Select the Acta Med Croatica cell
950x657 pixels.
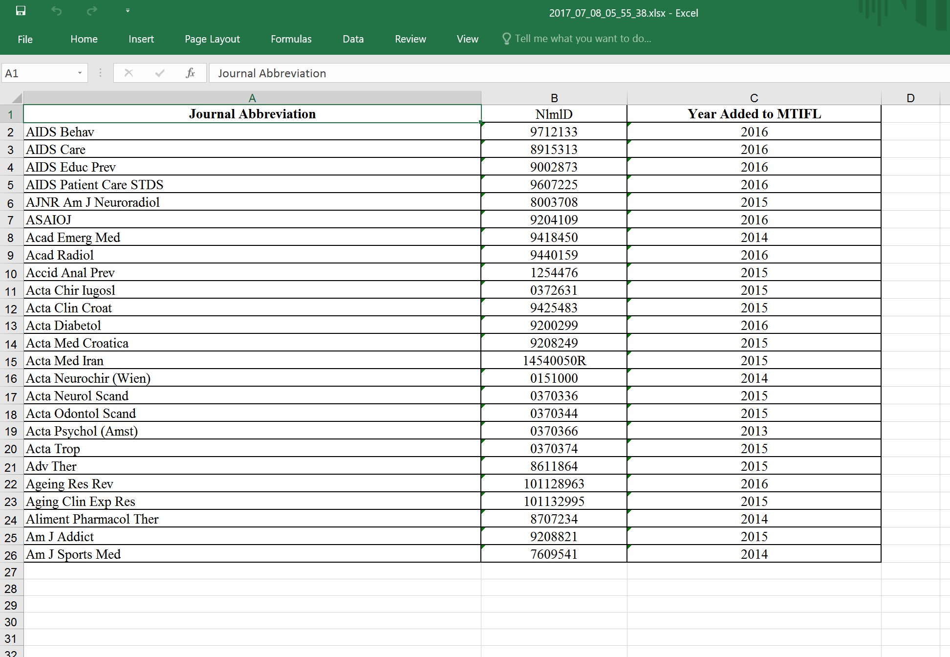pyautogui.click(x=252, y=343)
